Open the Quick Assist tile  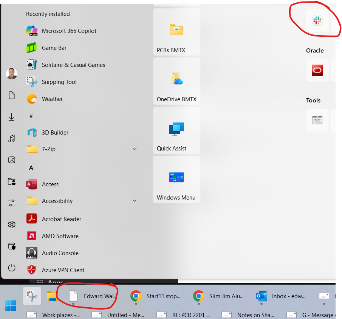pyautogui.click(x=176, y=130)
